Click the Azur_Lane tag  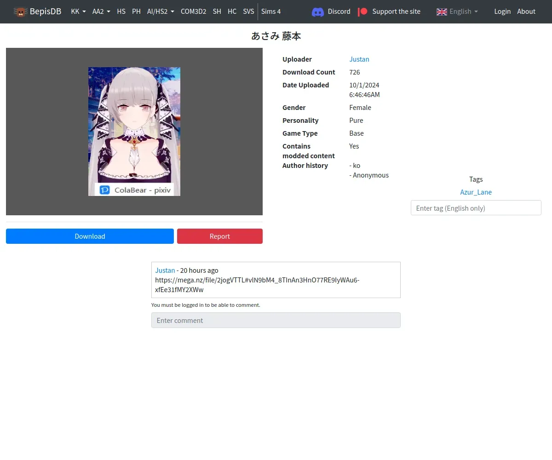coord(476,192)
